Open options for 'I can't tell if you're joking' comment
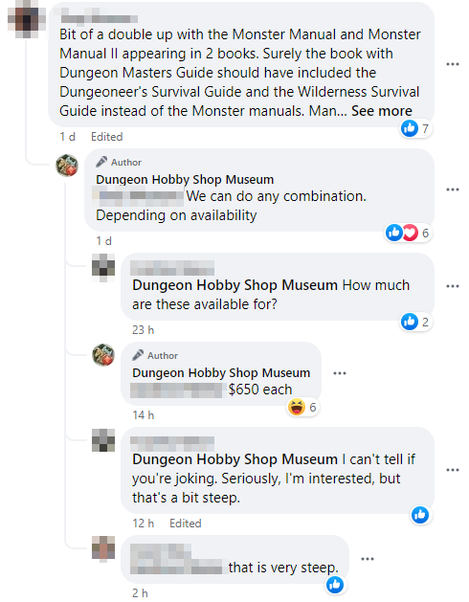 click(453, 470)
